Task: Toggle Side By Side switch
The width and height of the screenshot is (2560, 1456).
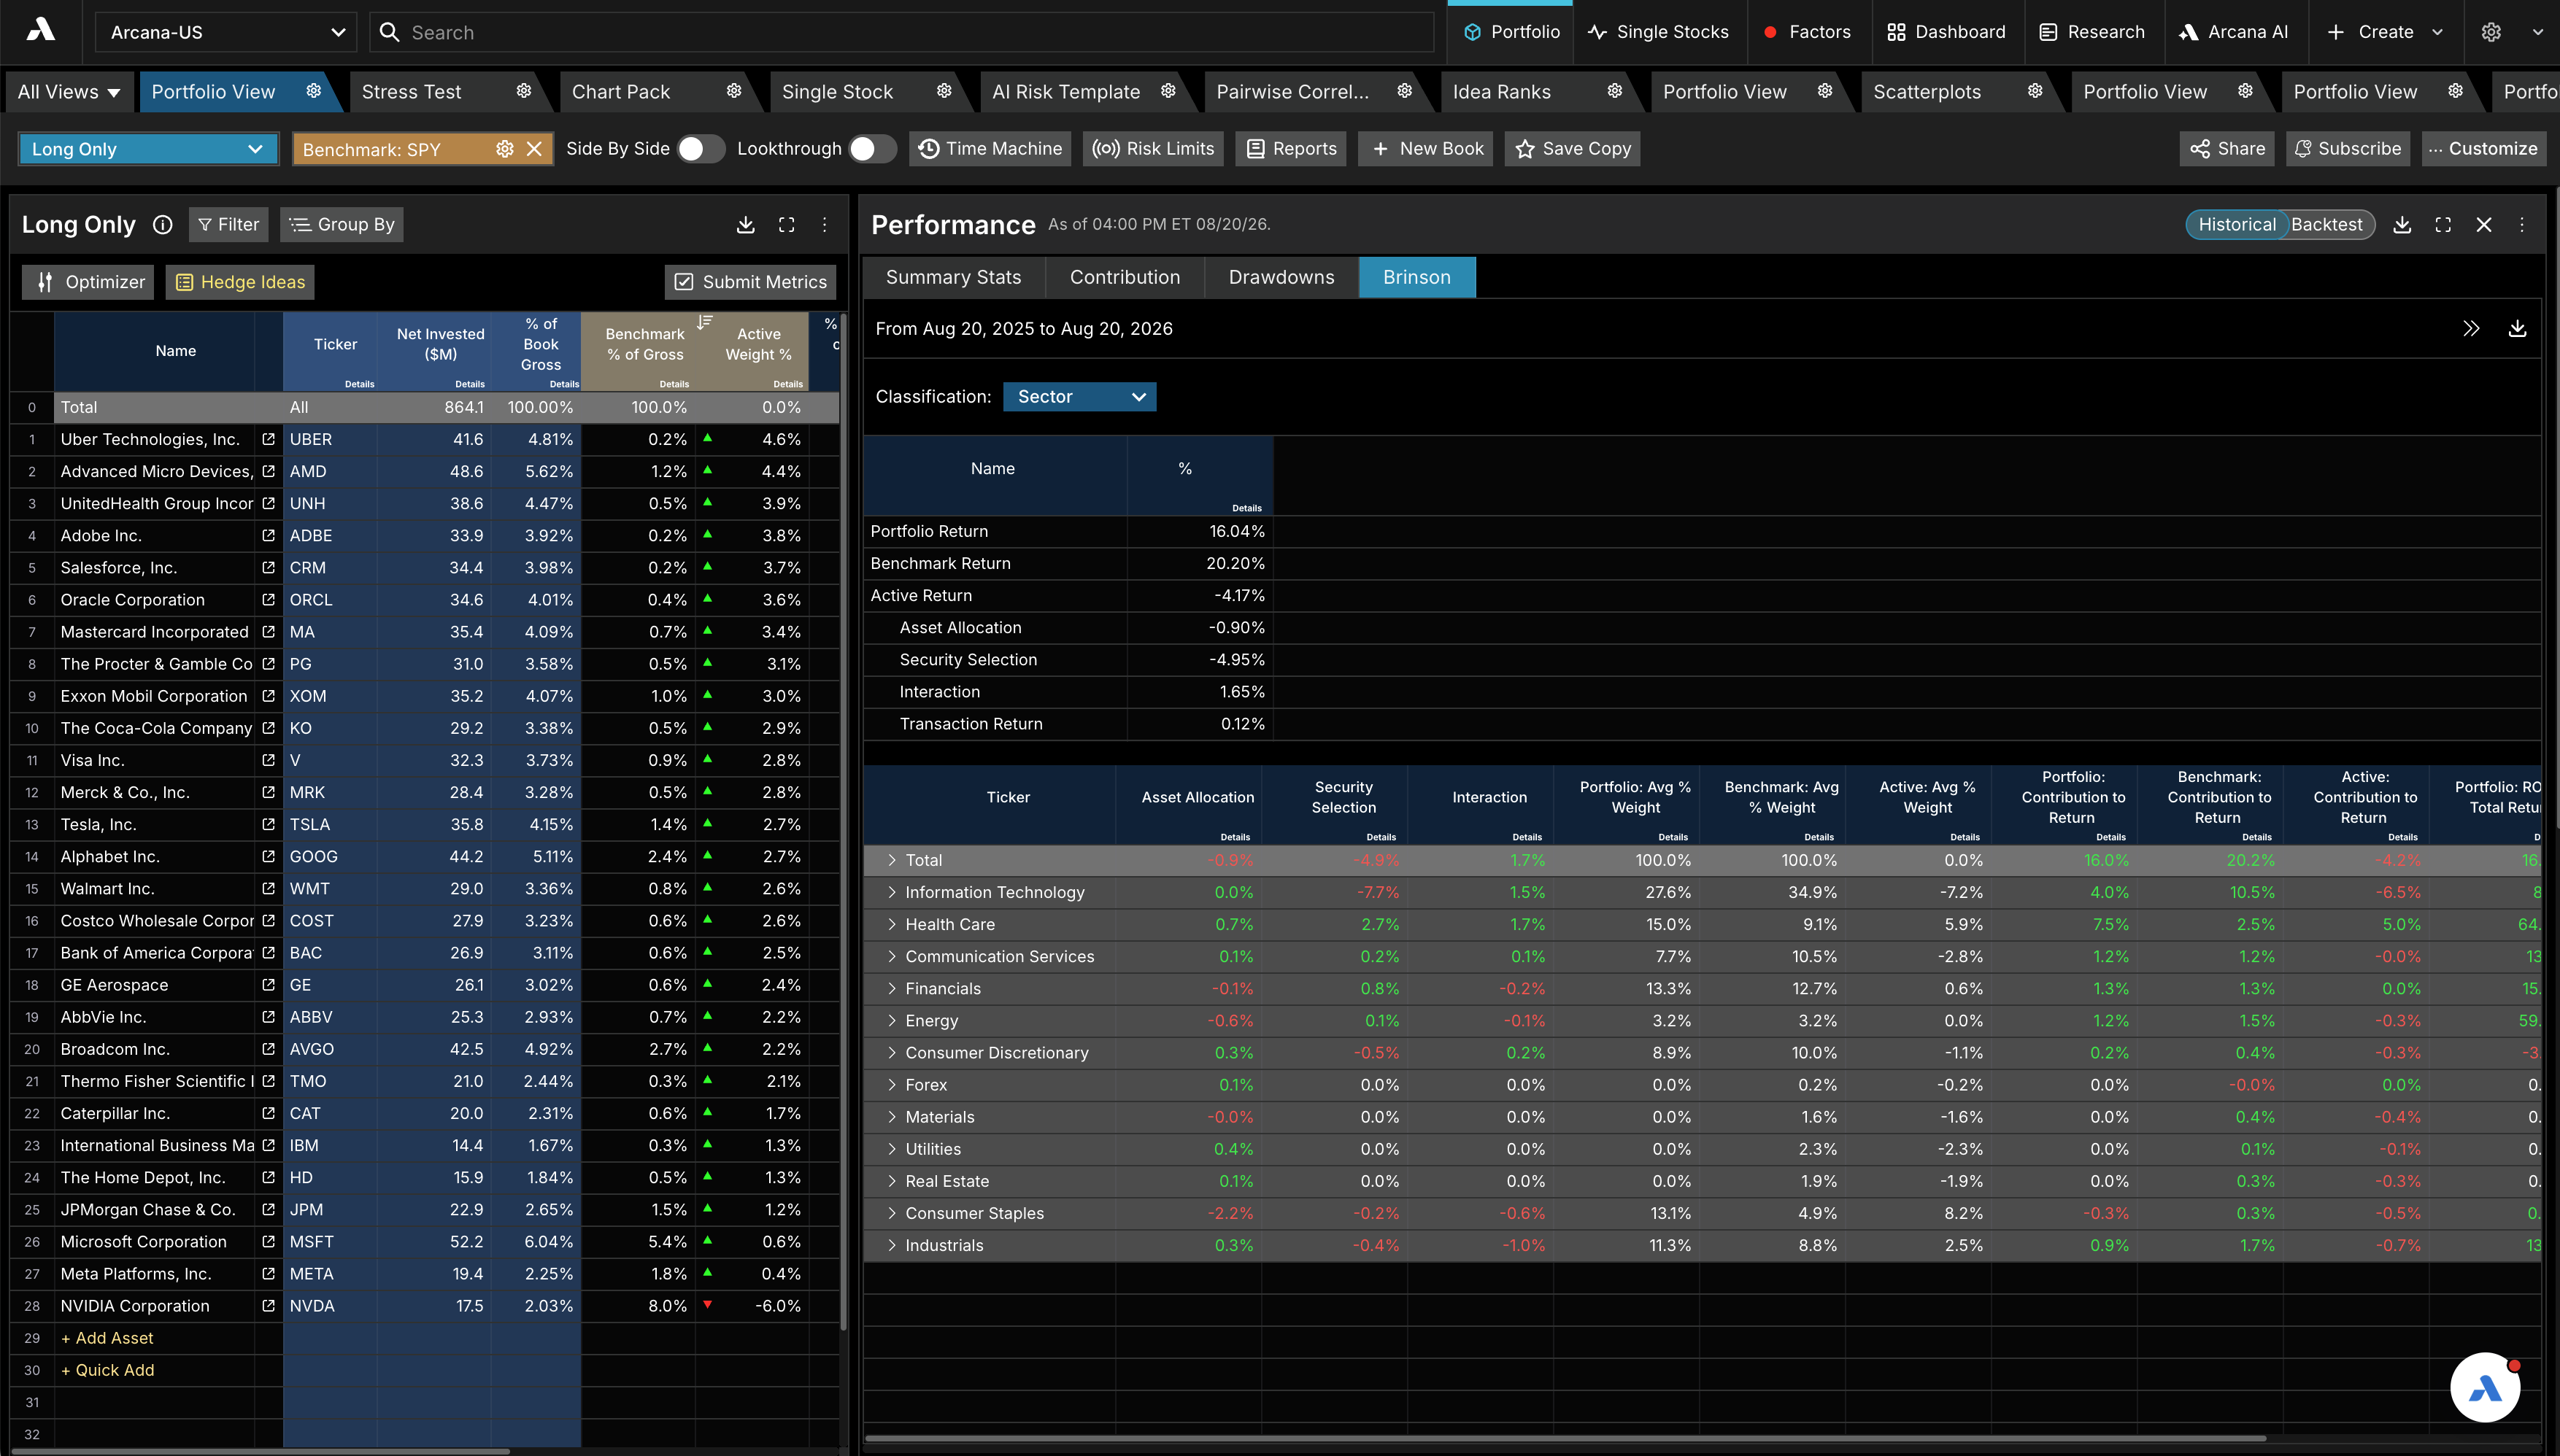Action: tap(701, 149)
